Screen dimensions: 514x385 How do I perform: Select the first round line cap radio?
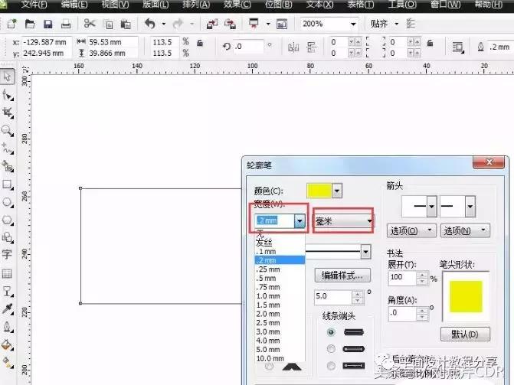(331, 332)
